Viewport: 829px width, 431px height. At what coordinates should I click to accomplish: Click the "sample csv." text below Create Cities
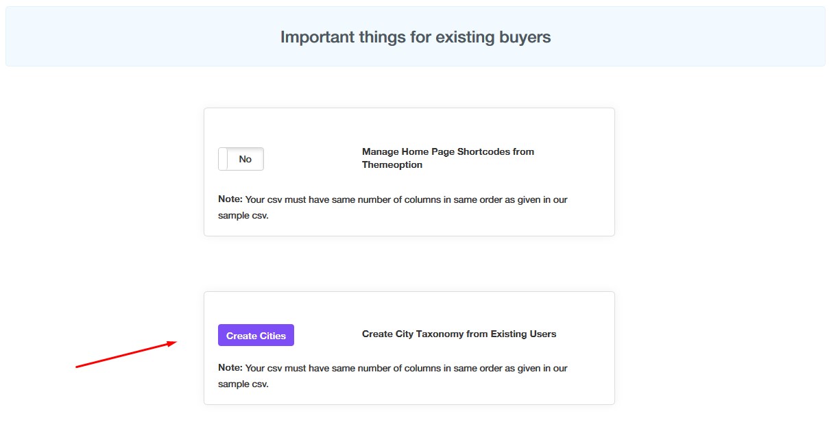coord(243,384)
